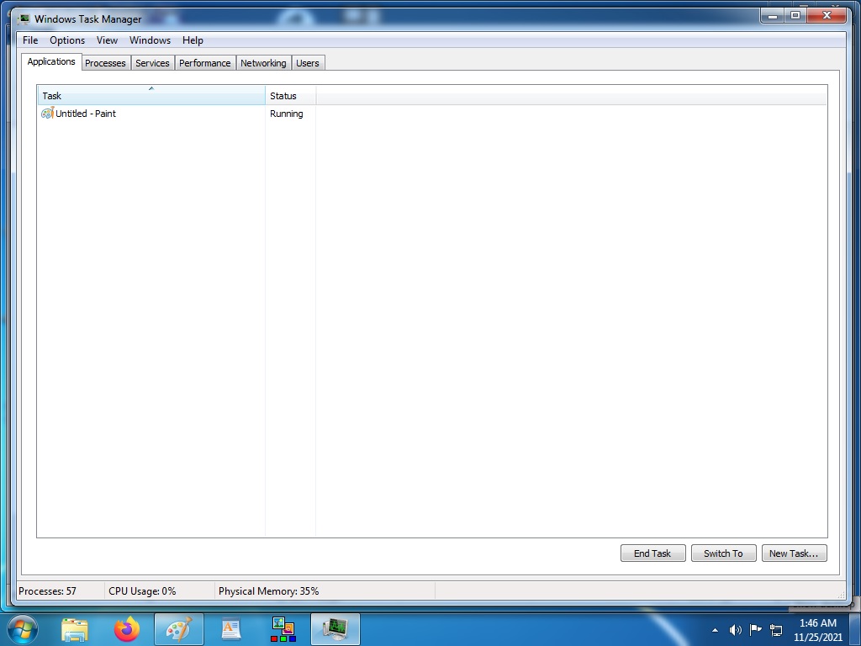Close the Task Manager window
Viewport: 861px width, 646px height.
coord(827,16)
